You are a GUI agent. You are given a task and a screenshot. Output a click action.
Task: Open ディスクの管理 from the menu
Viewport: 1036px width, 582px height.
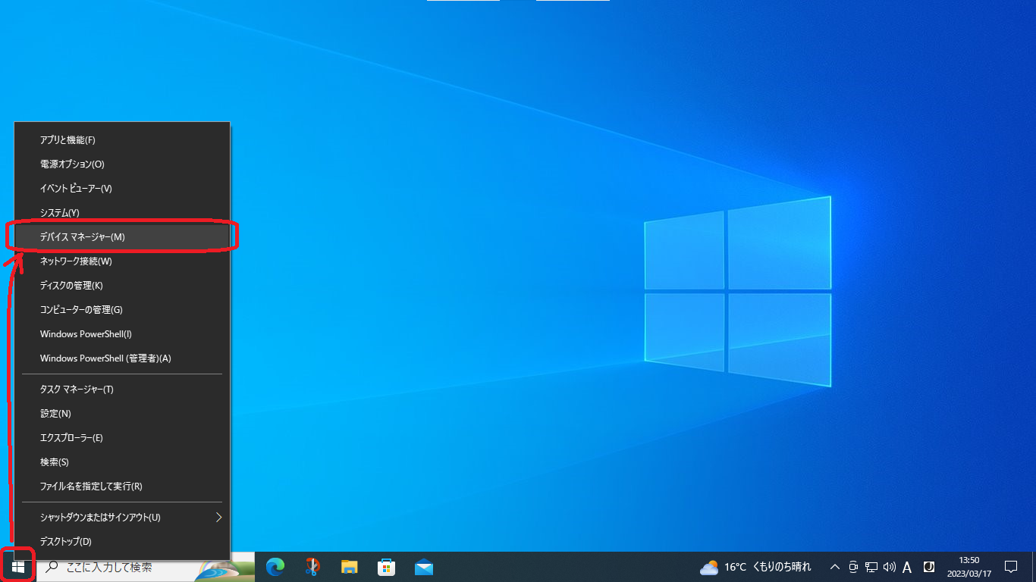pyautogui.click(x=121, y=286)
